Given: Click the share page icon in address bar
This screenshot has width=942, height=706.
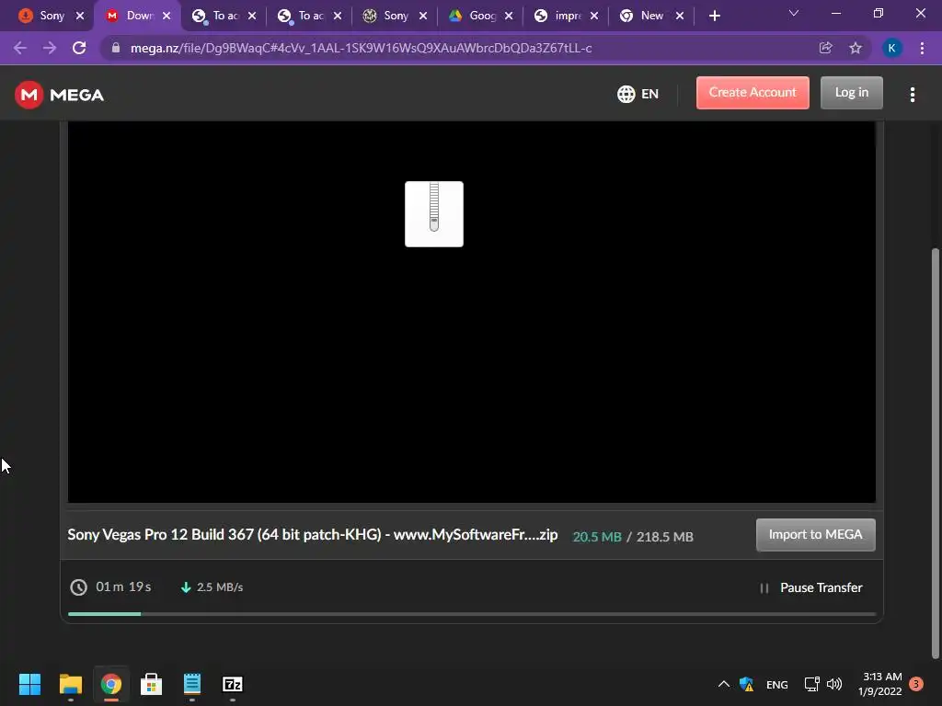Looking at the screenshot, I should point(825,48).
